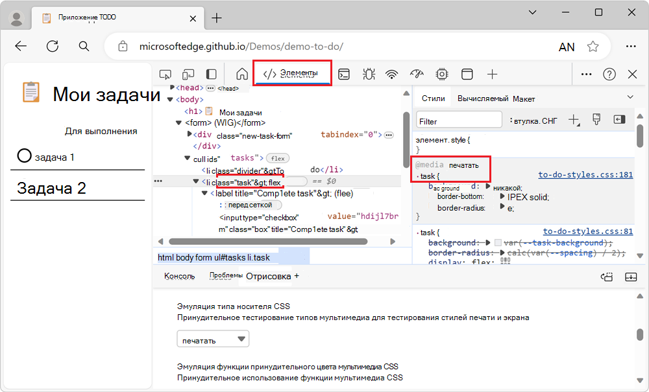Screen dimensions: 649x392
Task: Expand the head element node
Action: pyautogui.click(x=172, y=87)
